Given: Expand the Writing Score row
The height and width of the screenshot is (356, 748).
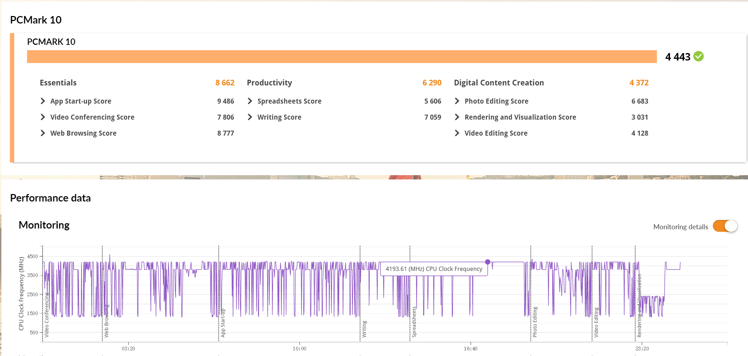Looking at the screenshot, I should tap(250, 117).
